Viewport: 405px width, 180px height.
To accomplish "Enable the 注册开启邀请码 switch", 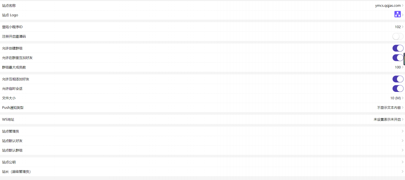I will (398, 36).
